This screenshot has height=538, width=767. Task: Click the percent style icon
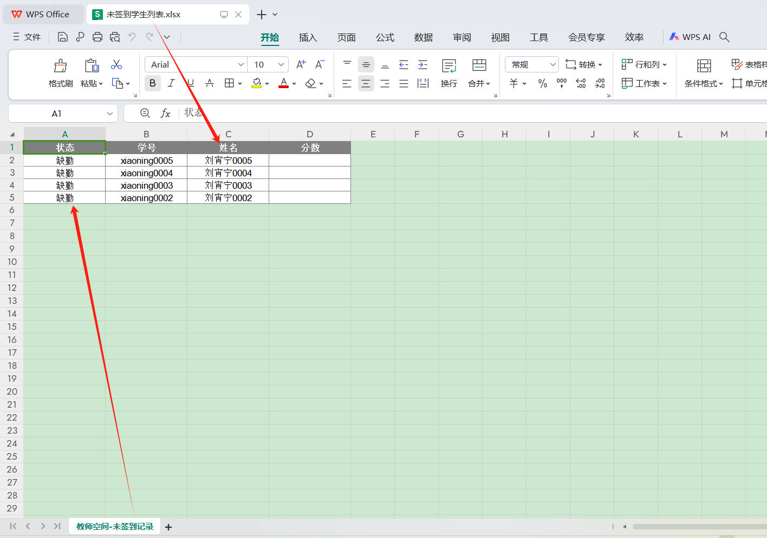pos(542,83)
